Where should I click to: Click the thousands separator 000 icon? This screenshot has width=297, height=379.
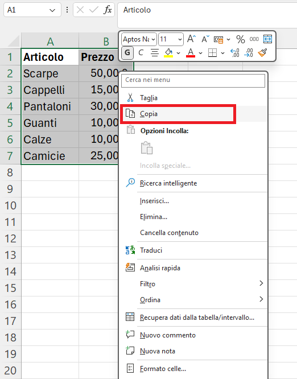(254, 39)
